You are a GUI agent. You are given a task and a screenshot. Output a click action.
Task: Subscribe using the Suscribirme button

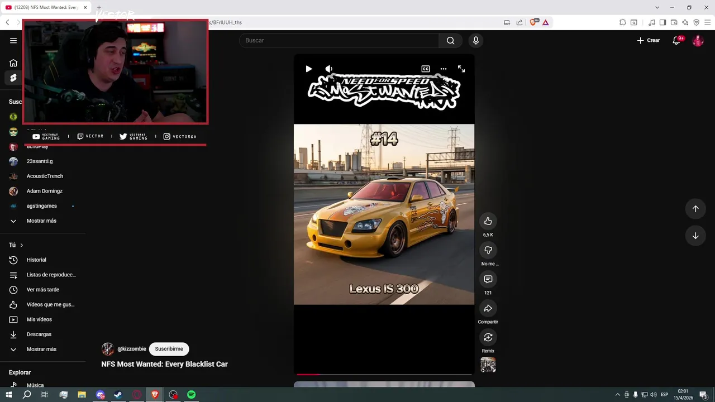pos(169,349)
